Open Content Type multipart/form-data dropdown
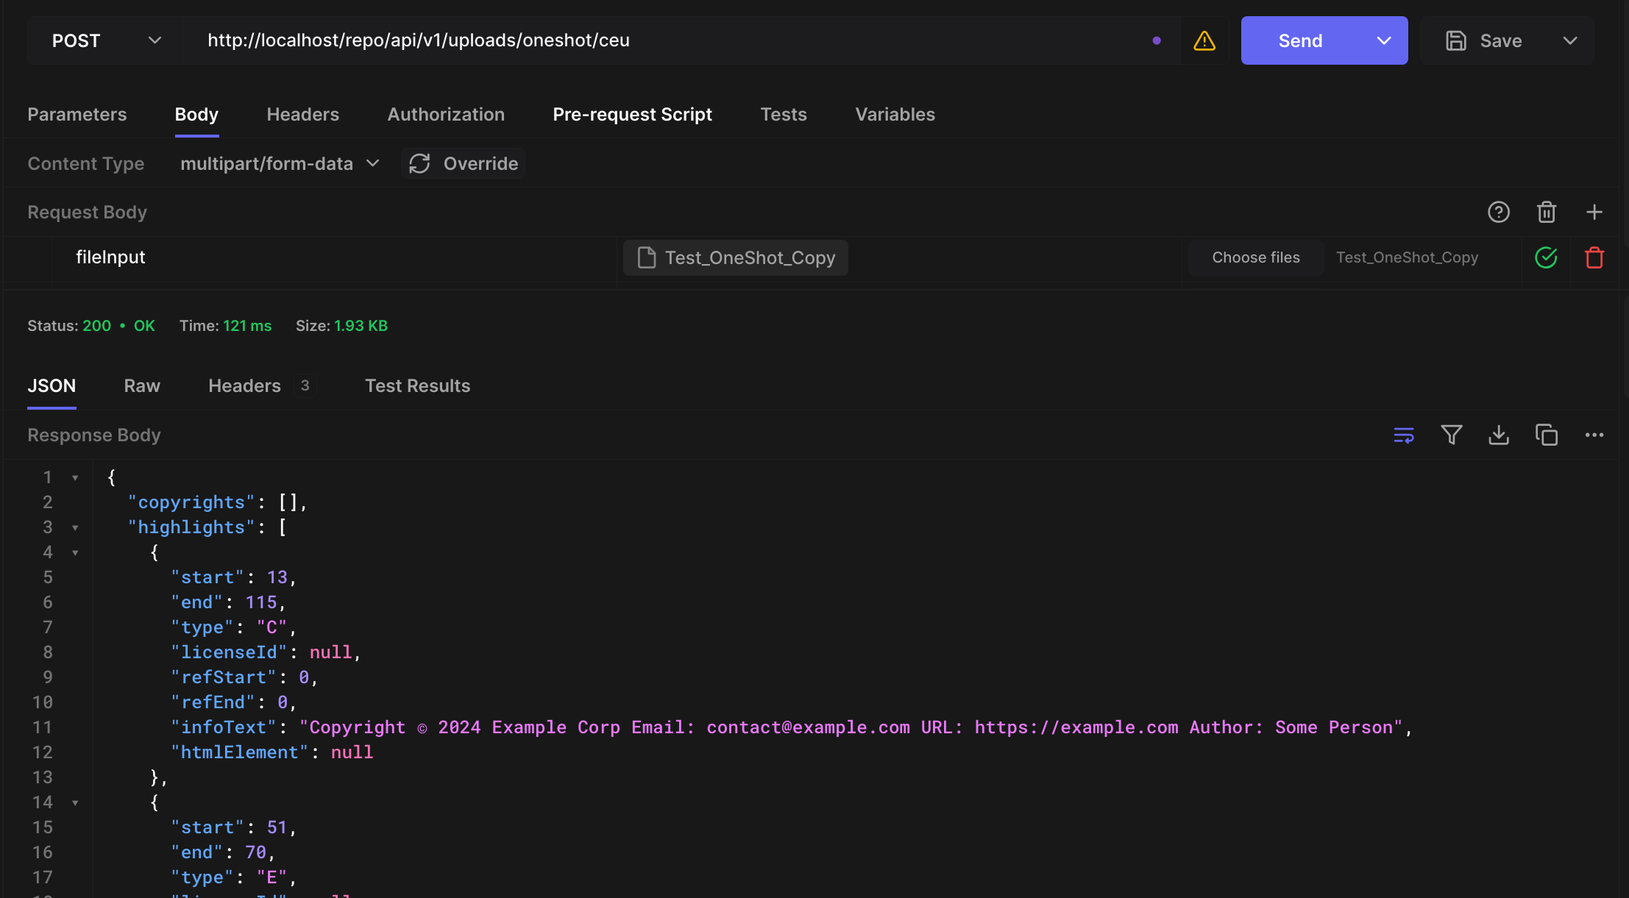 coord(280,163)
